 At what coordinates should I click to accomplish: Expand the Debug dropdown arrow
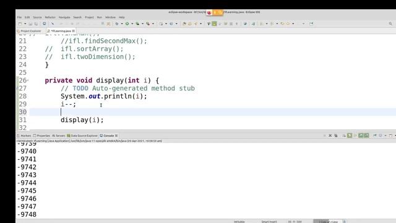[x=122, y=24]
